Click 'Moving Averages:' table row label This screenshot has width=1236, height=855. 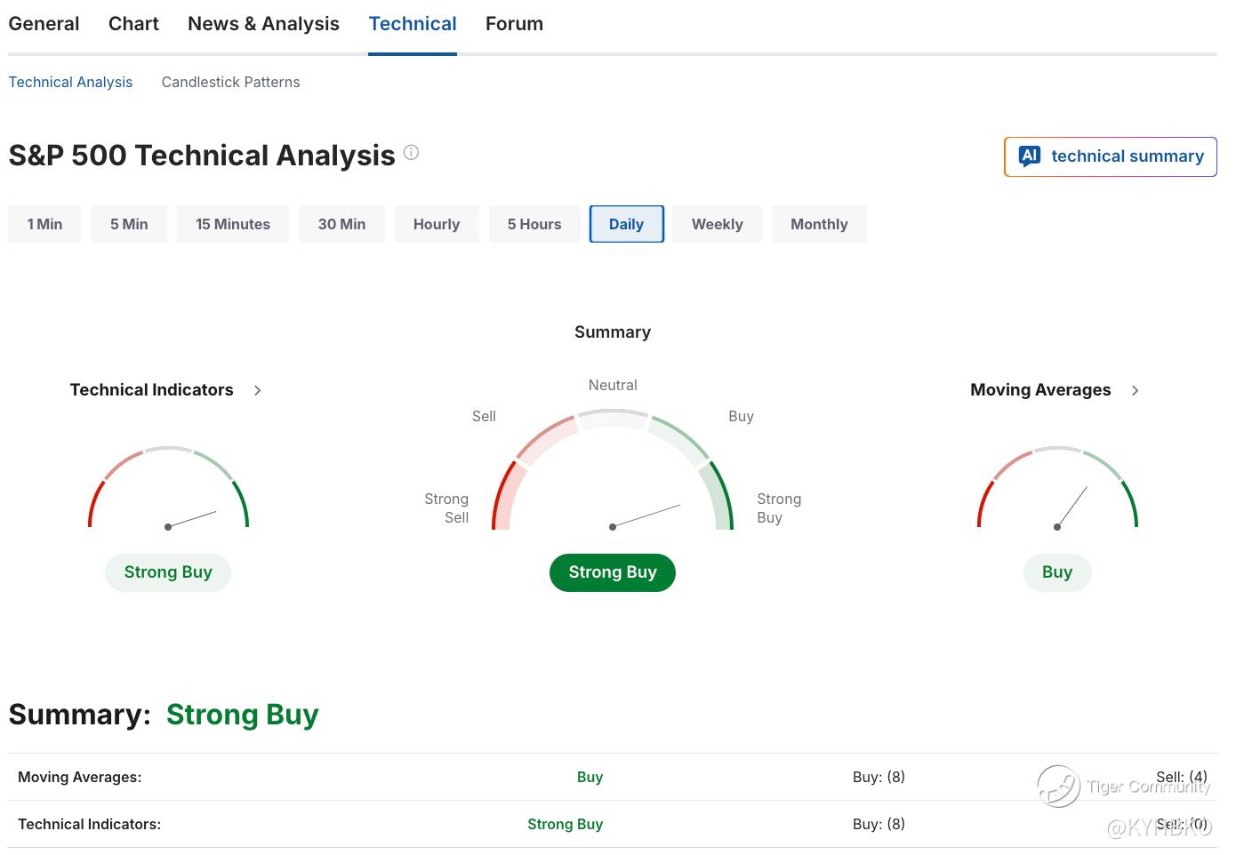click(x=80, y=777)
